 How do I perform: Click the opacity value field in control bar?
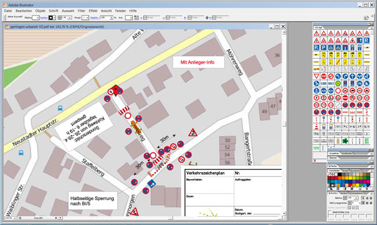click(x=105, y=17)
